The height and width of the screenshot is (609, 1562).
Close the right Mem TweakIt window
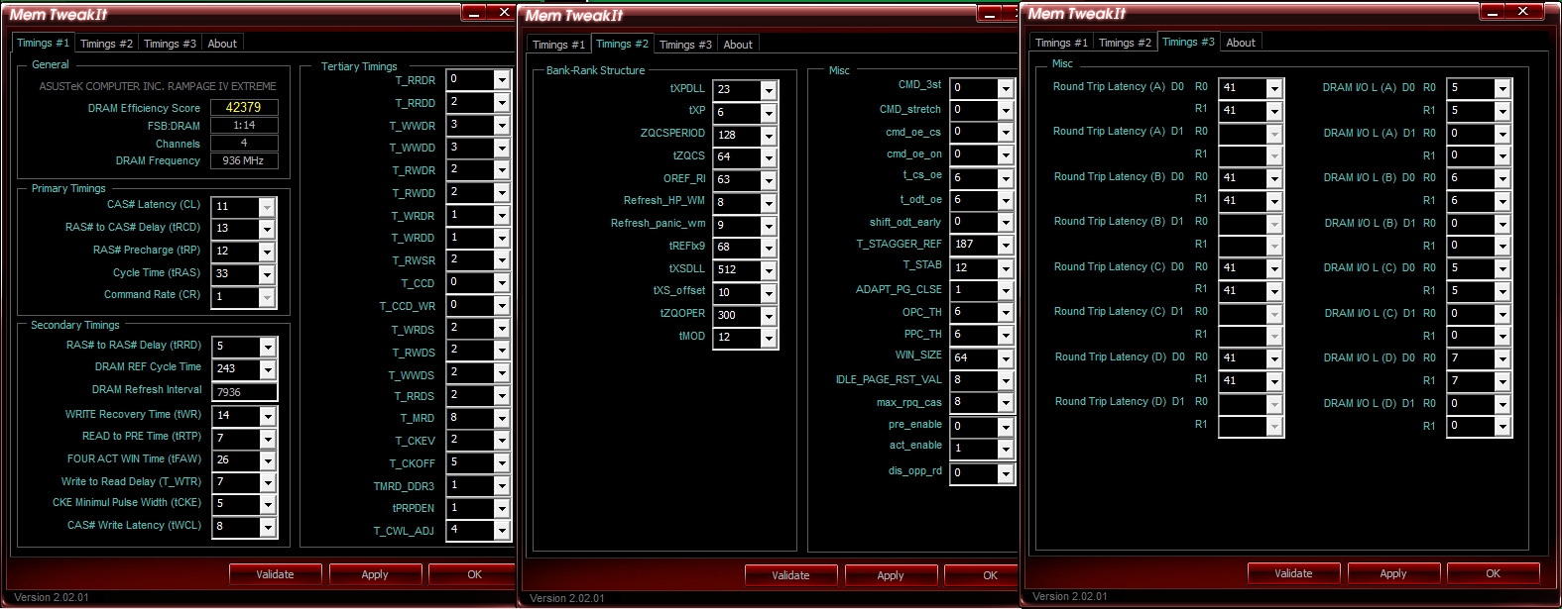click(1524, 12)
